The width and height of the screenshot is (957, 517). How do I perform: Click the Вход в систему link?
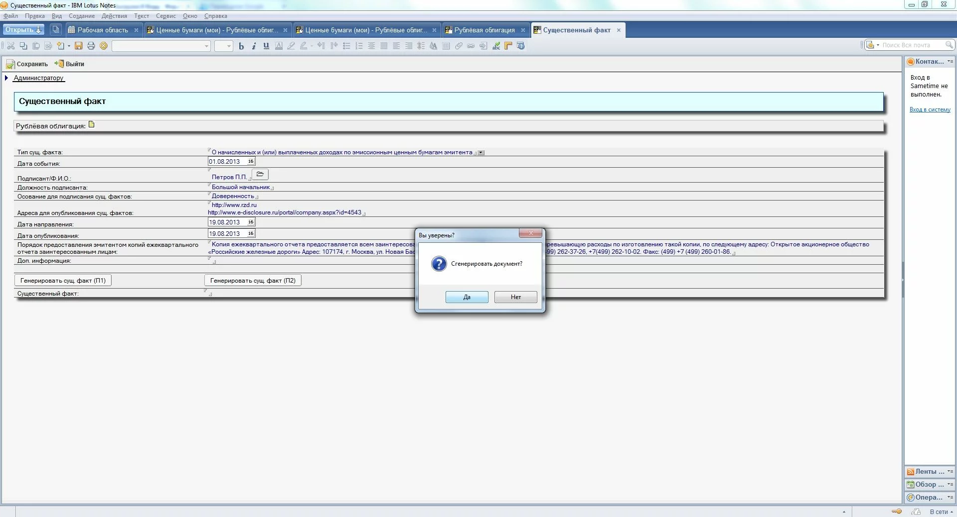pyautogui.click(x=930, y=109)
